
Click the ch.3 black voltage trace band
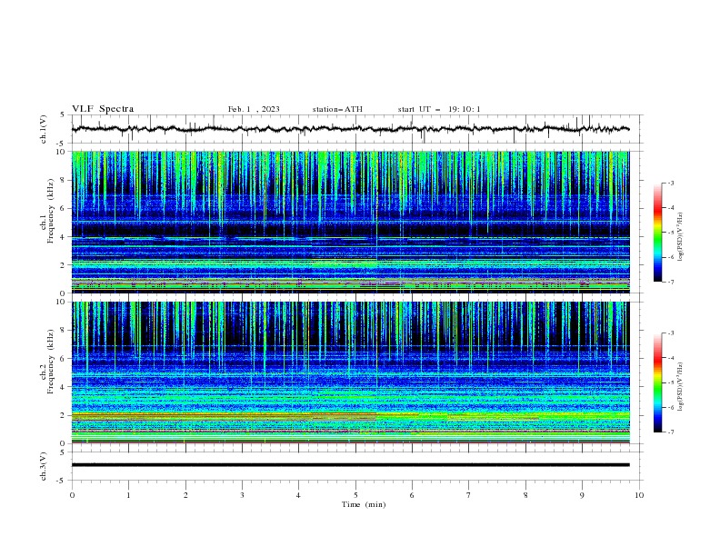(350, 465)
